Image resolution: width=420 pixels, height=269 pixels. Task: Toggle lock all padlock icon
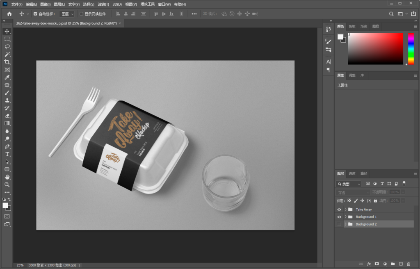[375, 201]
